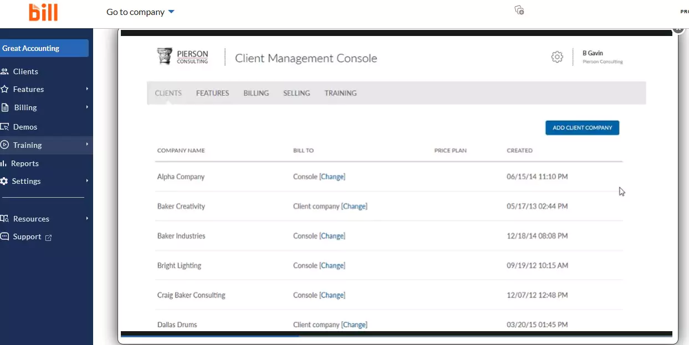Click the 09/19/12 10:15 AM created date
Viewport: 689px width, 345px height.
(537, 266)
